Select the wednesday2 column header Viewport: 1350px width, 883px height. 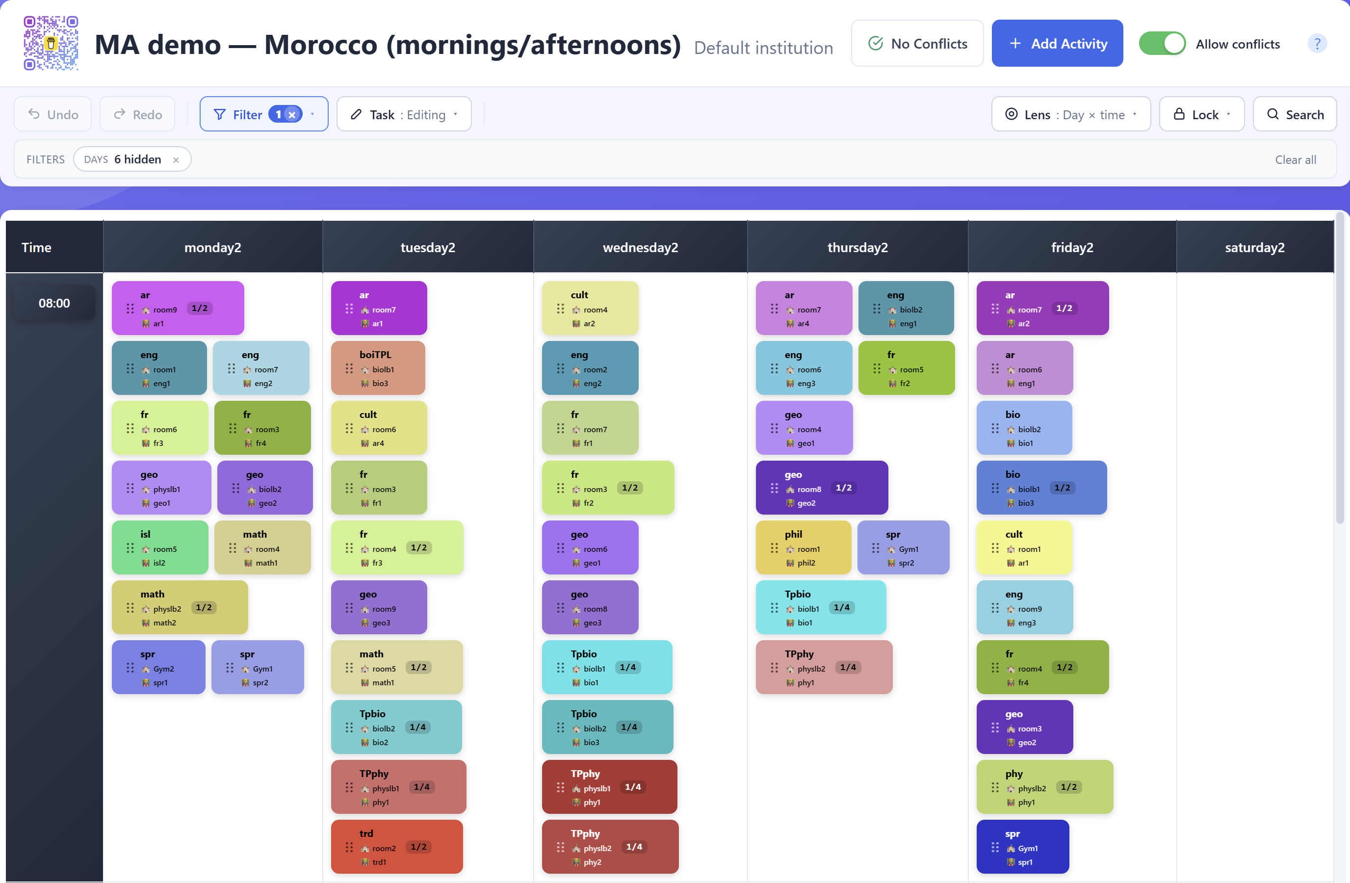(x=640, y=247)
